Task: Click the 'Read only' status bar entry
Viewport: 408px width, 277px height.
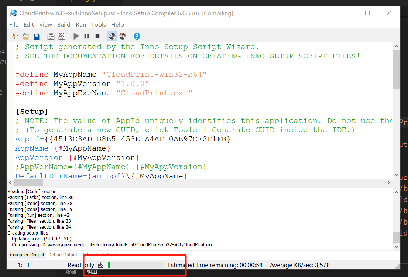Action: click(x=81, y=265)
